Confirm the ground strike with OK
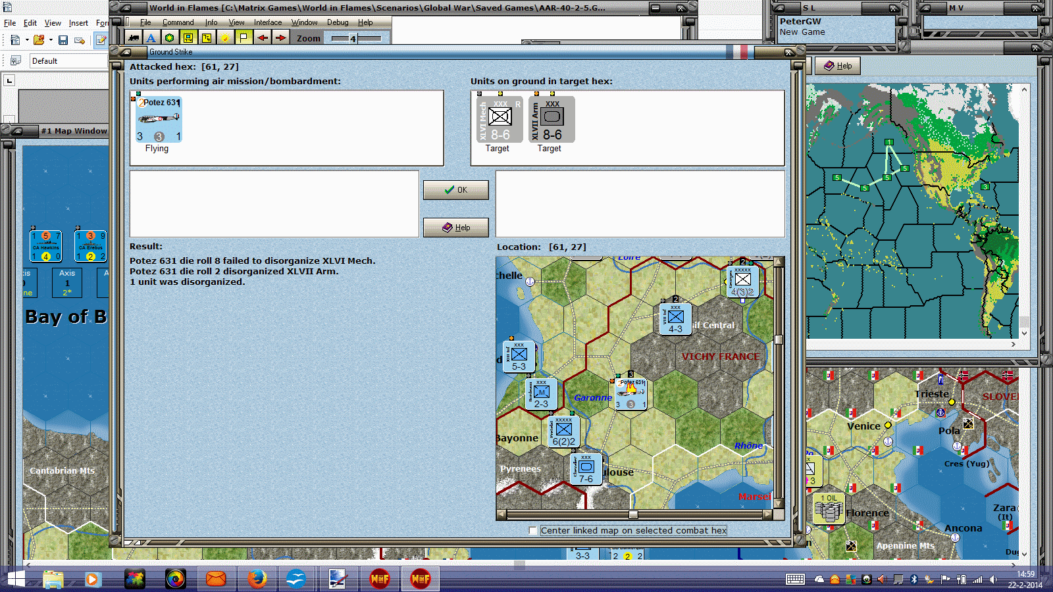The width and height of the screenshot is (1053, 592). (x=455, y=190)
